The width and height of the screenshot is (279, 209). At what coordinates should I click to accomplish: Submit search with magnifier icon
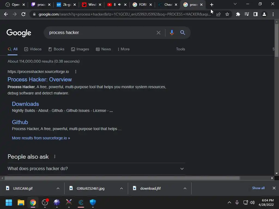183,33
